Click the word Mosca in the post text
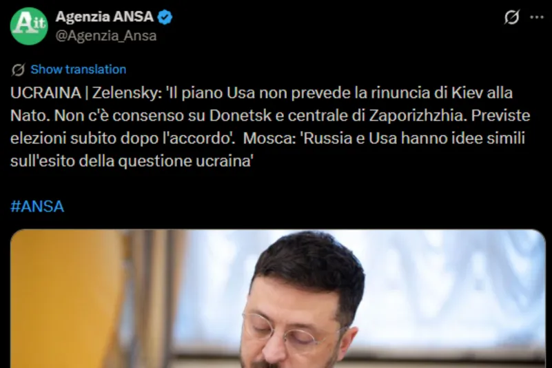Screen dimensions: 552x368 pos(267,138)
